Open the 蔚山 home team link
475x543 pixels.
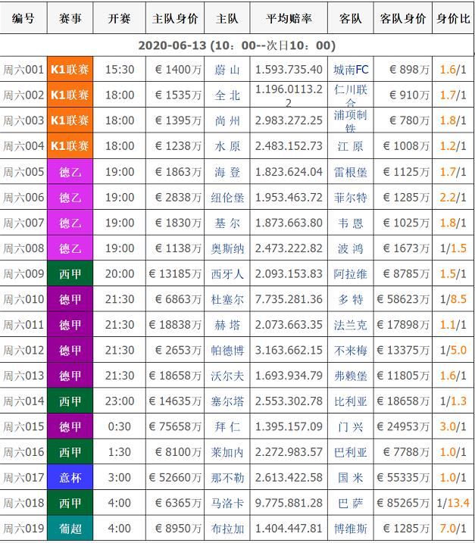point(227,70)
